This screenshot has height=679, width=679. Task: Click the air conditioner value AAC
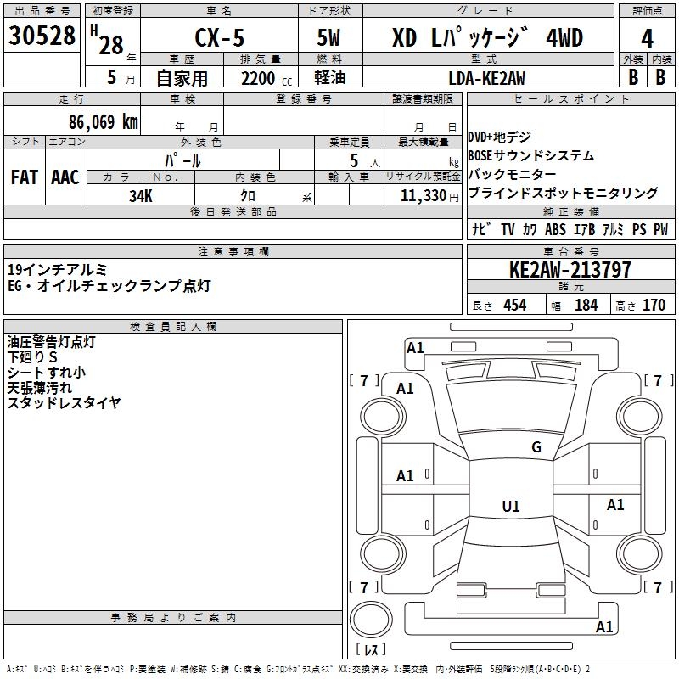(x=65, y=177)
